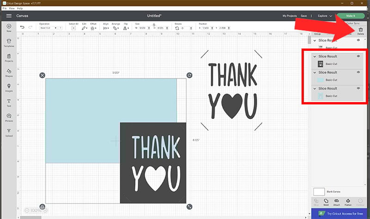Open the Flip dropdown

(x=126, y=28)
